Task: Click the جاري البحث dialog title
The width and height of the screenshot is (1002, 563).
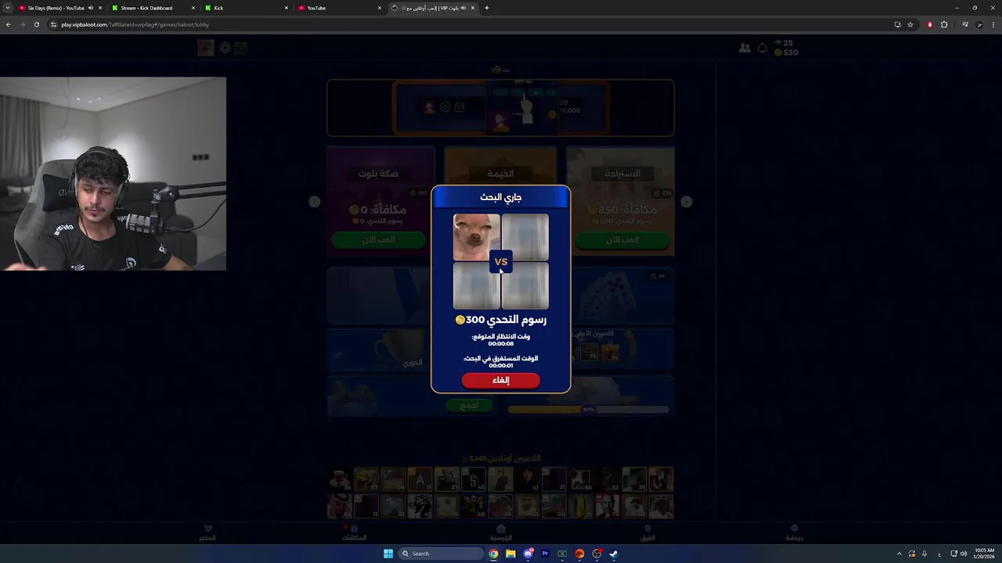Action: (501, 197)
